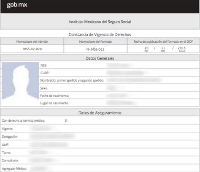Click the blurred Delegación value
Viewport: 200px width, 172px height.
(x=52, y=136)
